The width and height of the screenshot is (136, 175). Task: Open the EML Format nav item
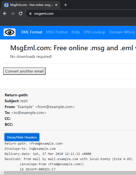(32, 32)
